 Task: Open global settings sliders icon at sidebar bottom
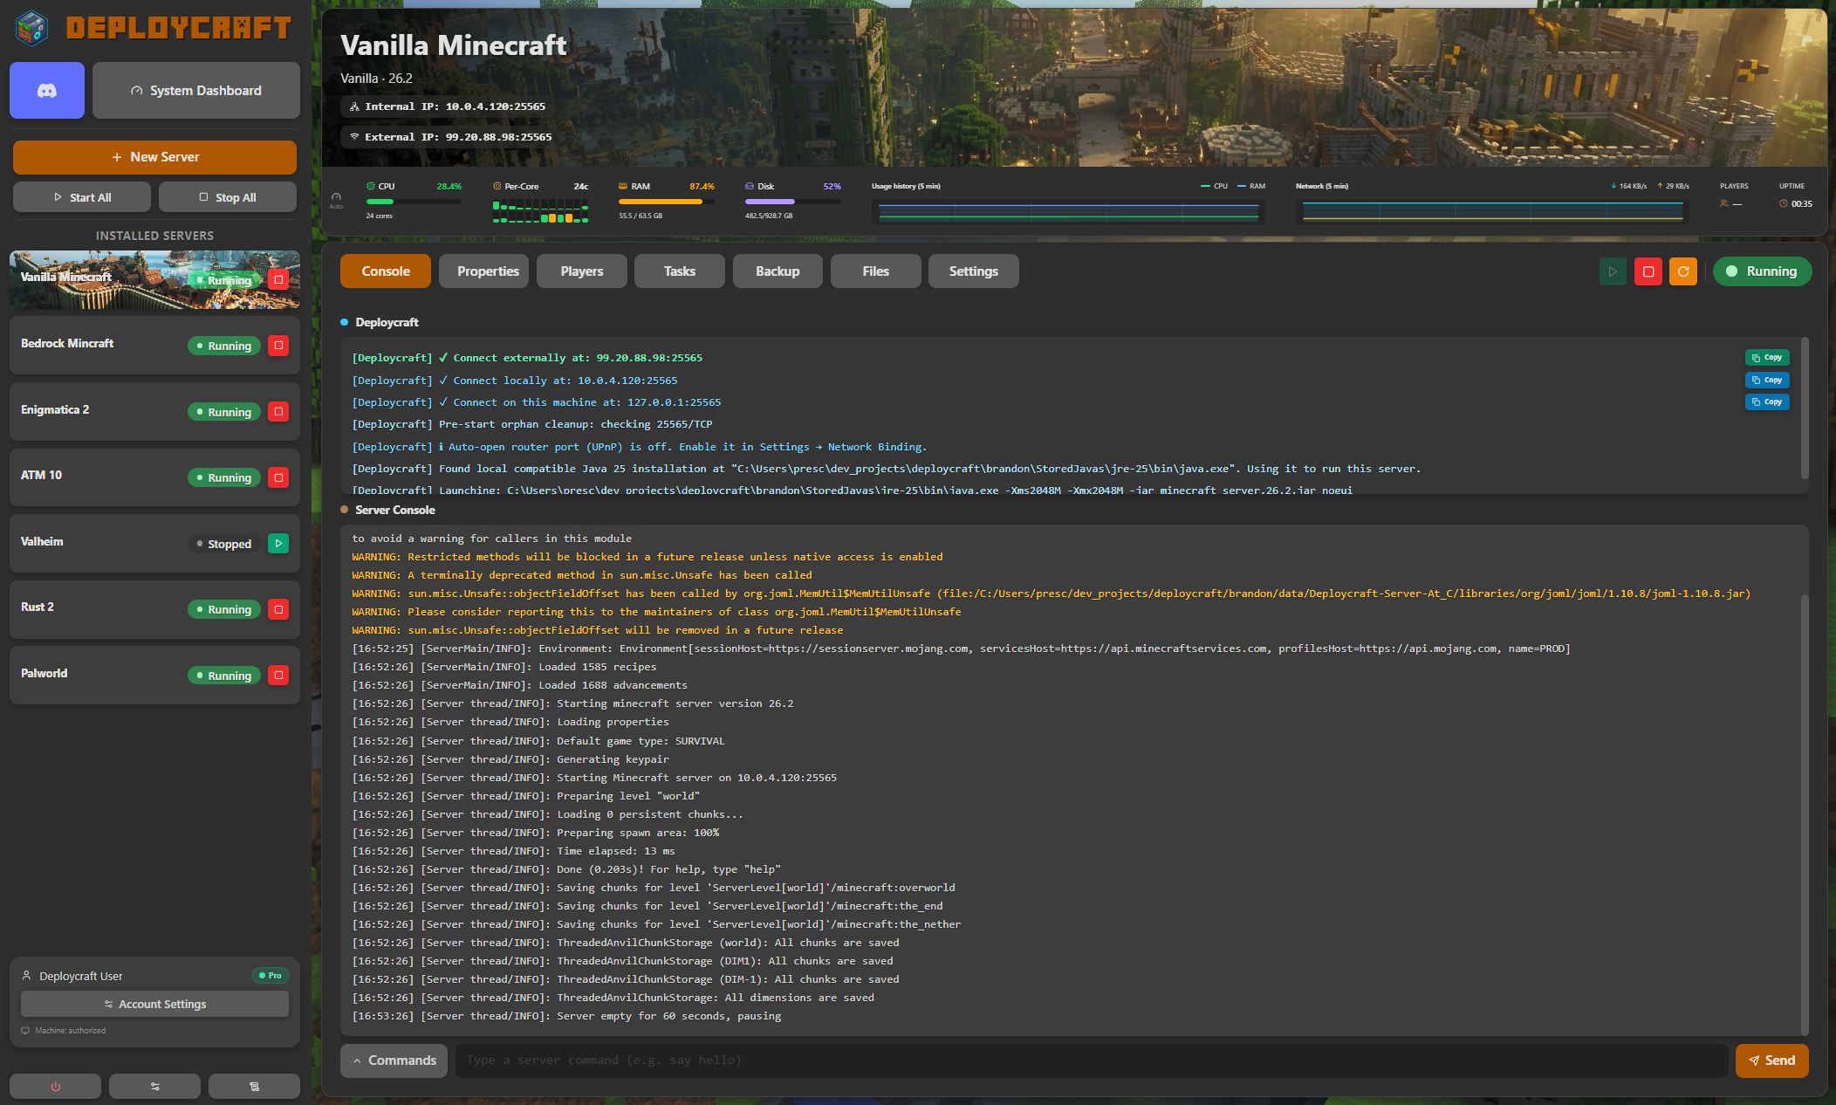pos(154,1086)
